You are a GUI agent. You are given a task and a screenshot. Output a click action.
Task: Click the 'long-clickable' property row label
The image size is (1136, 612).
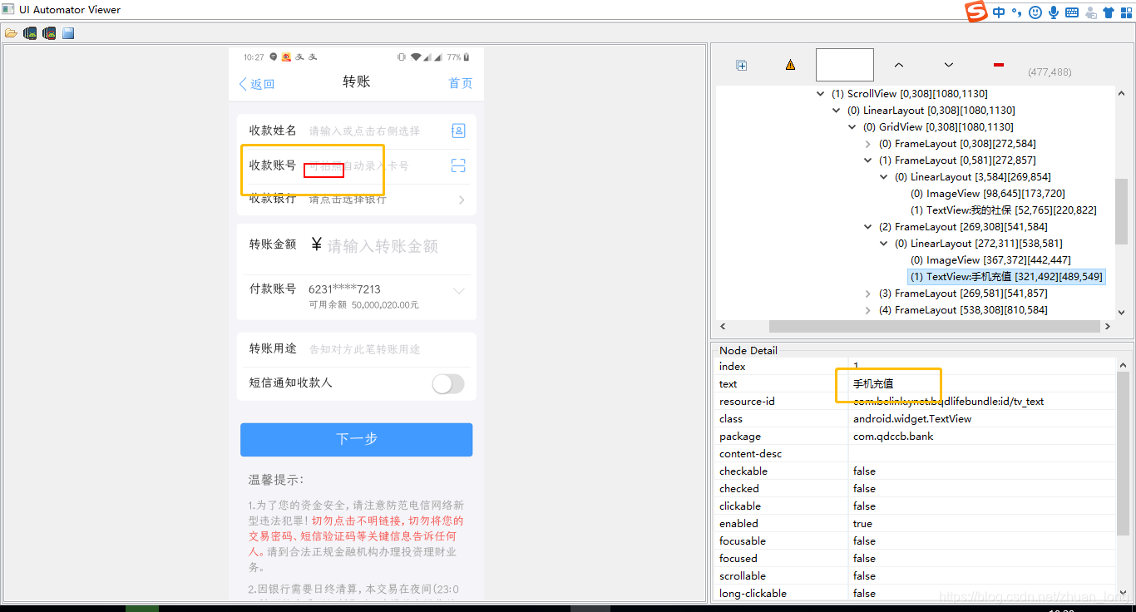(753, 593)
